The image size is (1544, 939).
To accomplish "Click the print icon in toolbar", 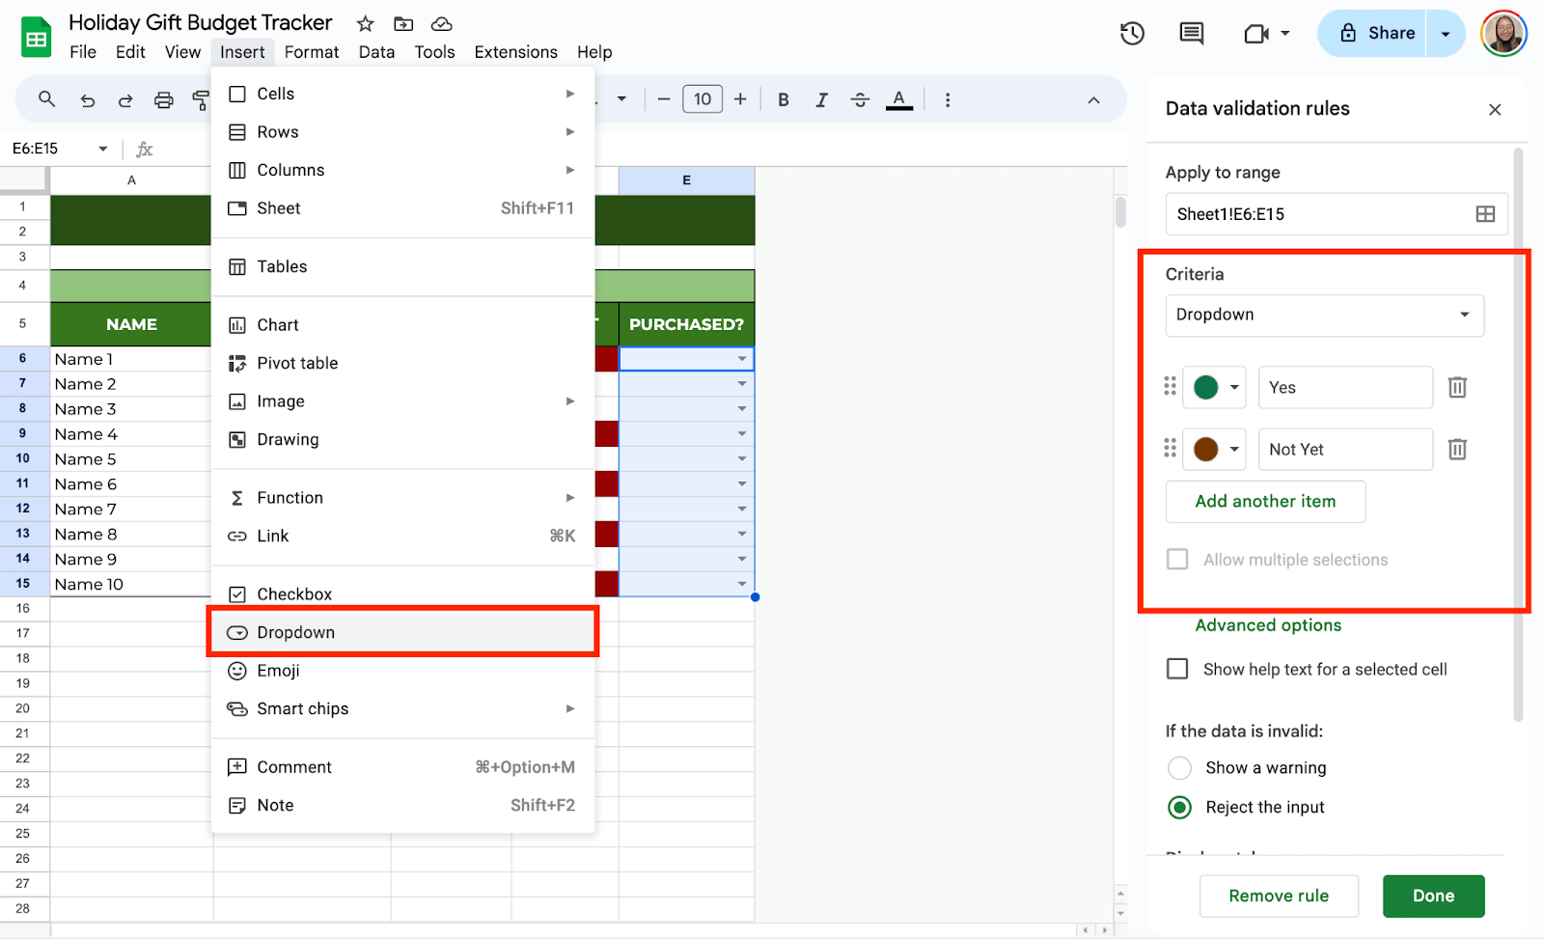I will (x=164, y=99).
